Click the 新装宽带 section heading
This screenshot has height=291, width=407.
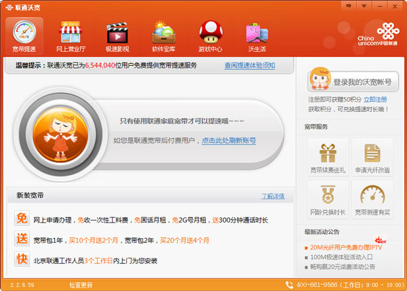(x=30, y=195)
